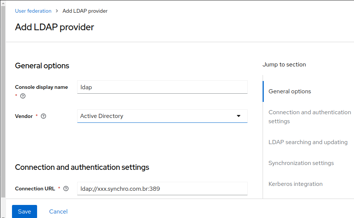The image size is (354, 218).
Task: Click the Add LDAP provider breadcrumb item
Action: point(85,11)
